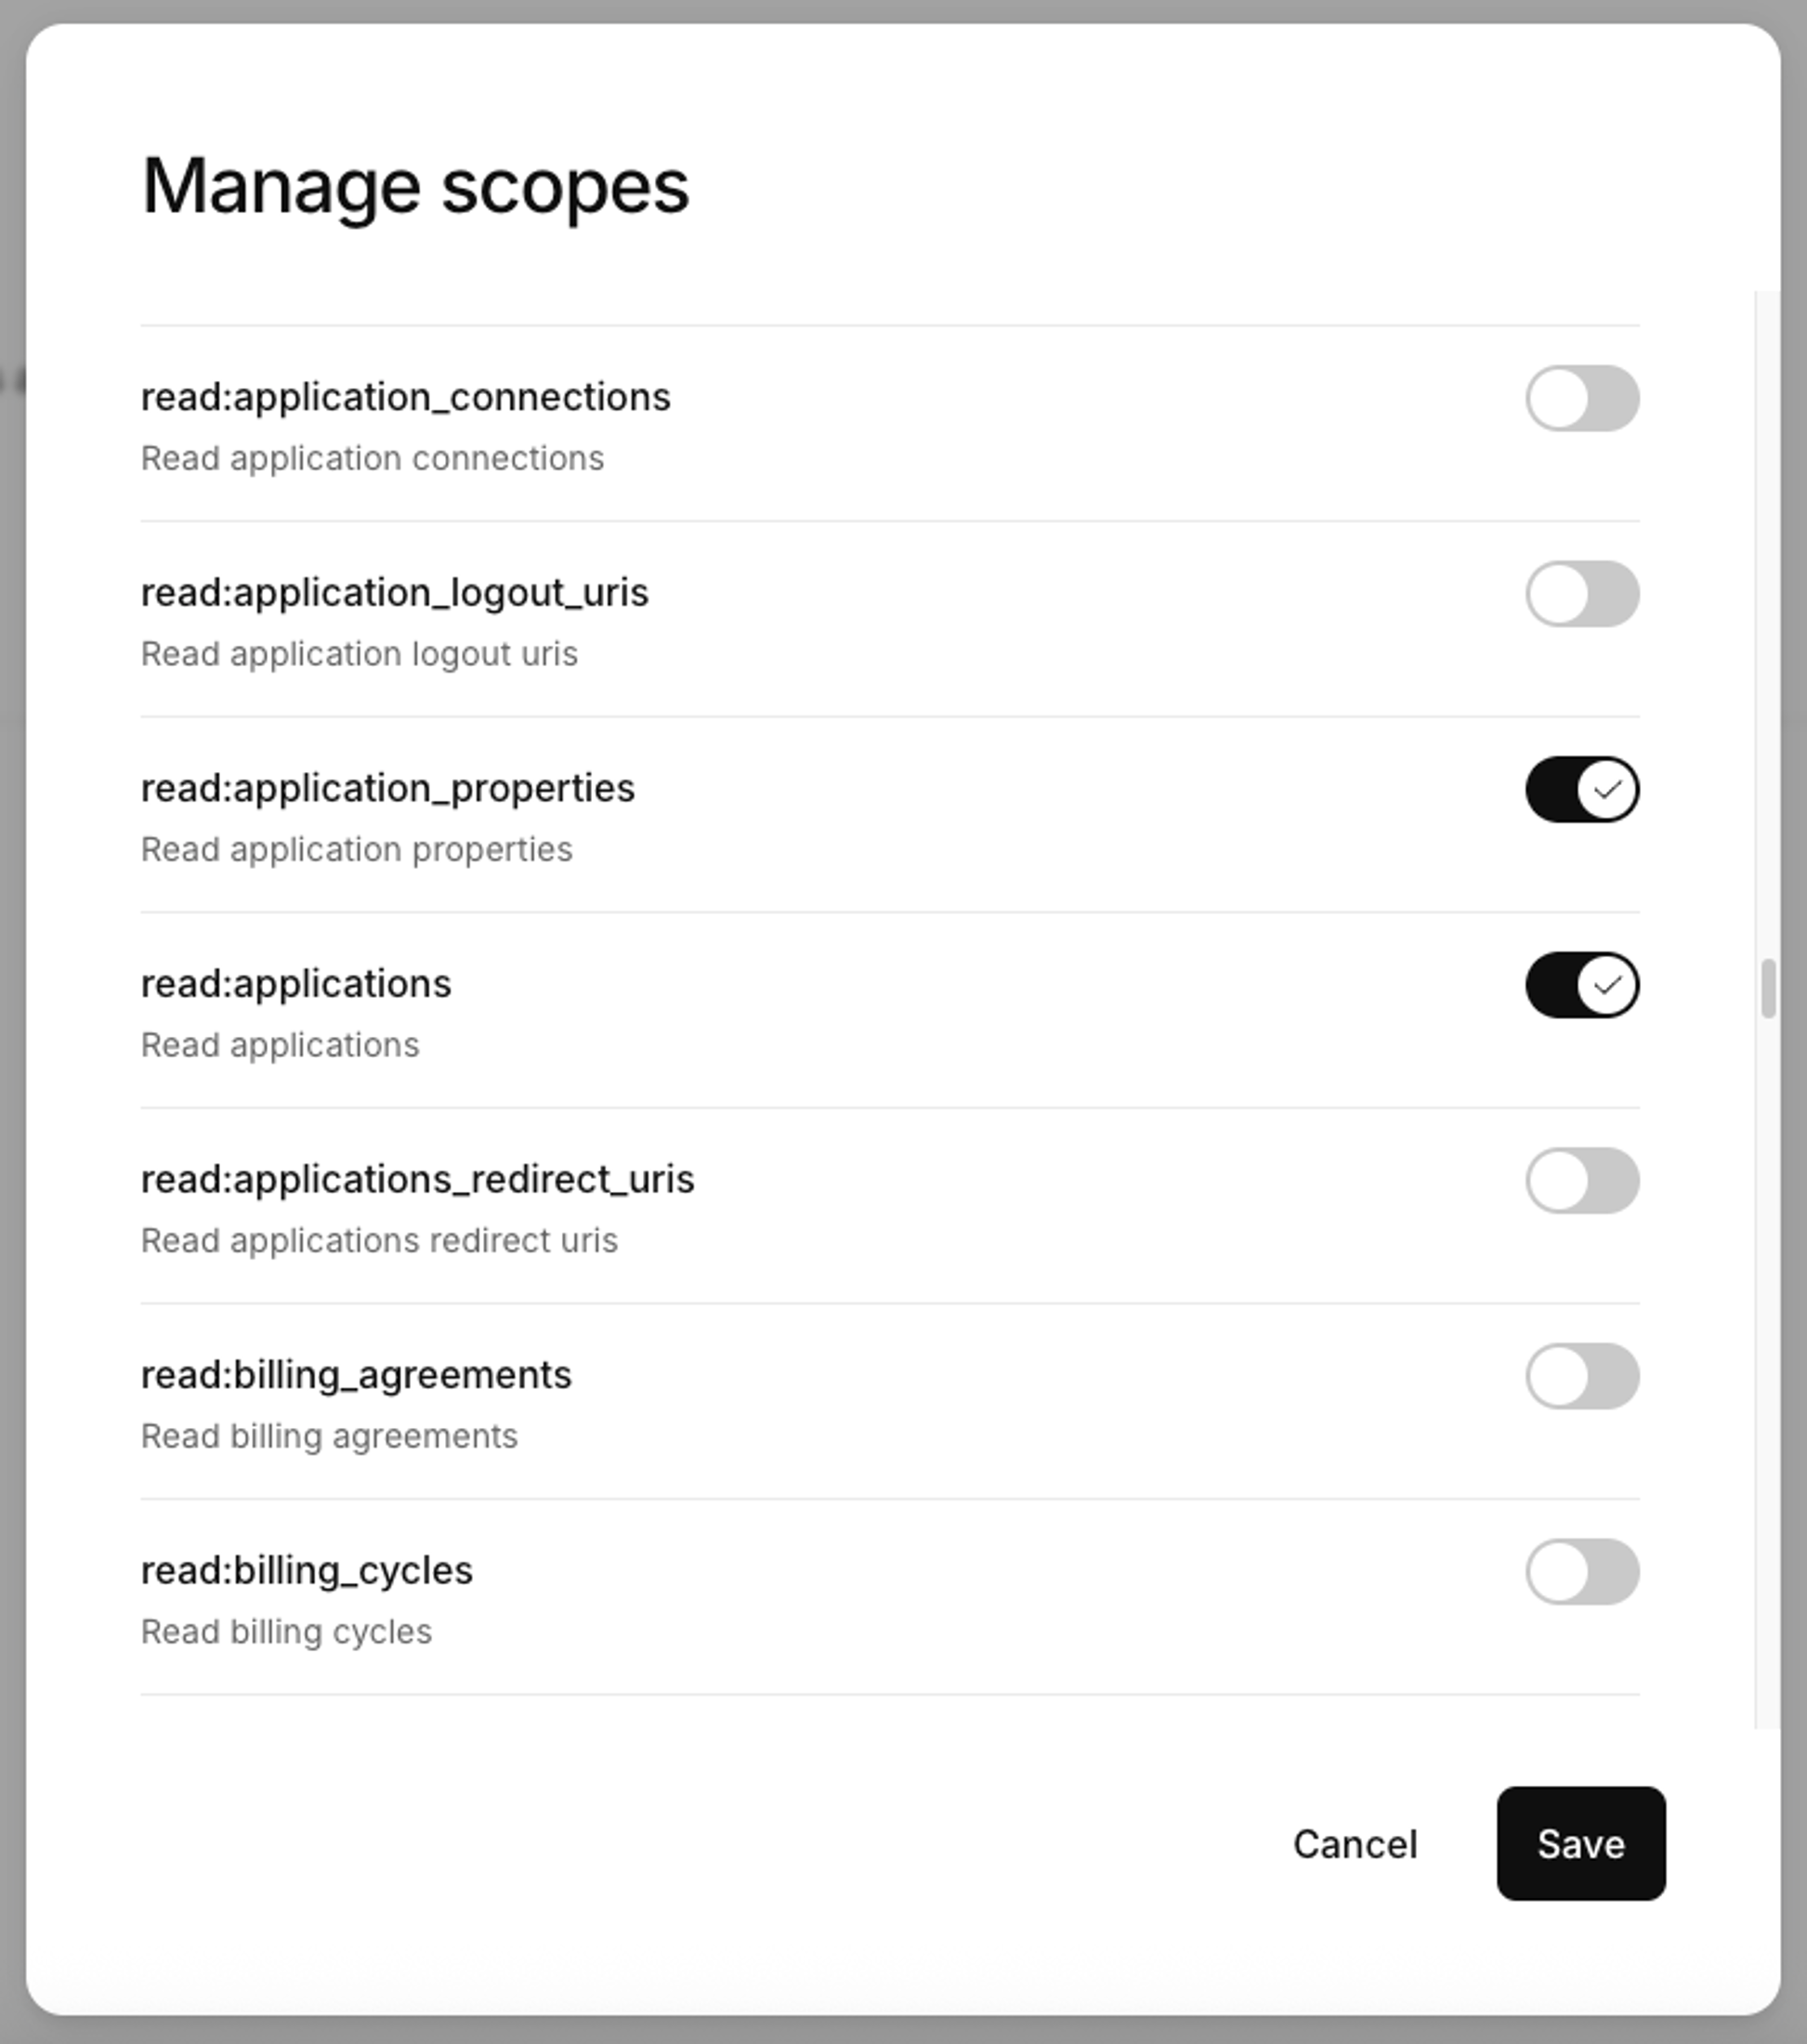Disable the read:applications toggle
This screenshot has width=1807, height=2044.
pos(1580,985)
